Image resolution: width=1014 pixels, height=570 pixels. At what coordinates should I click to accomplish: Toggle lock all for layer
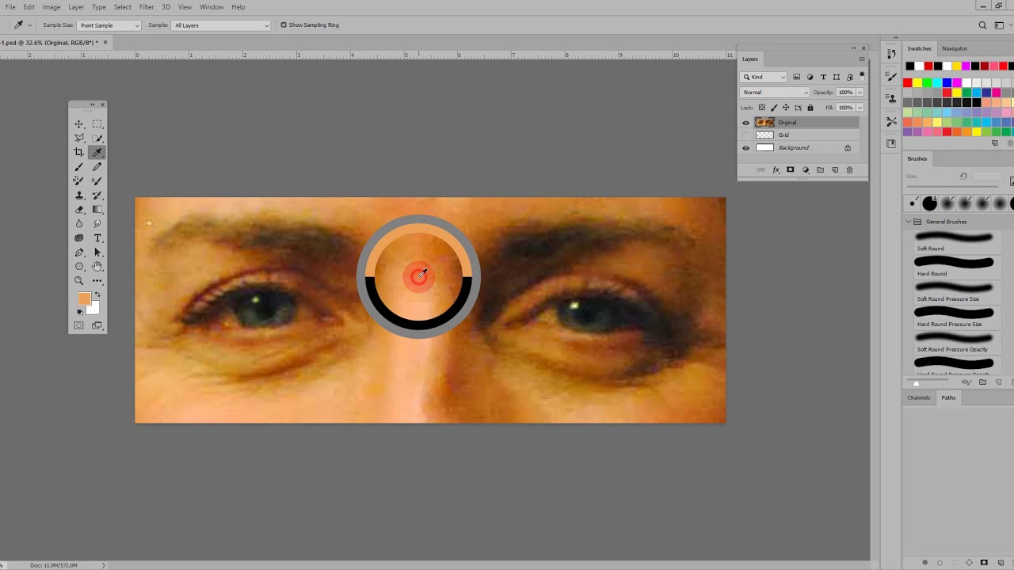pos(810,108)
